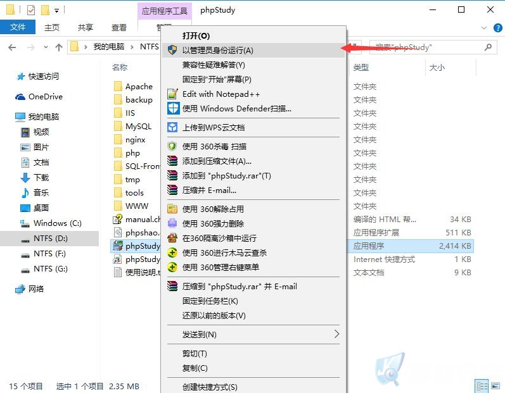The width and height of the screenshot is (505, 393).
Task: Click the search magnifier icon
Action: pyautogui.click(x=488, y=47)
